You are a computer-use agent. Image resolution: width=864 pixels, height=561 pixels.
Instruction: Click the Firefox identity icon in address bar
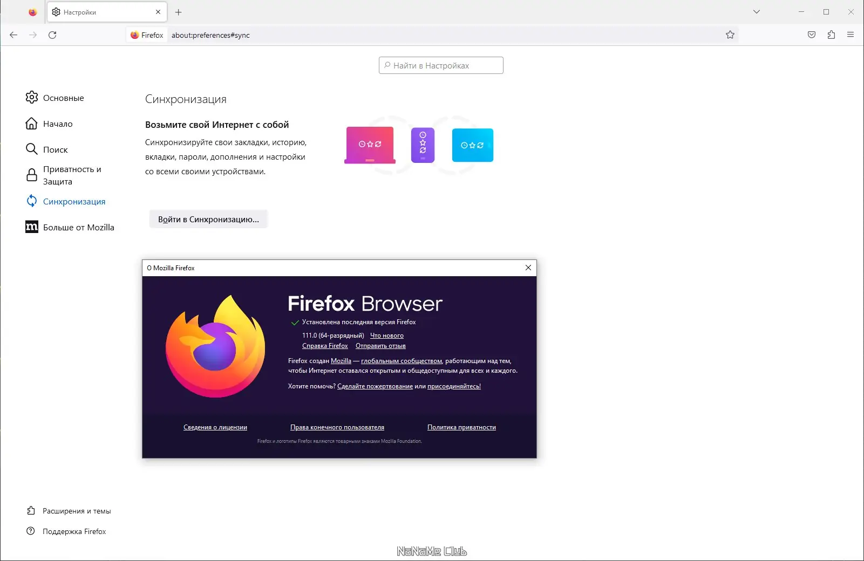(x=147, y=35)
